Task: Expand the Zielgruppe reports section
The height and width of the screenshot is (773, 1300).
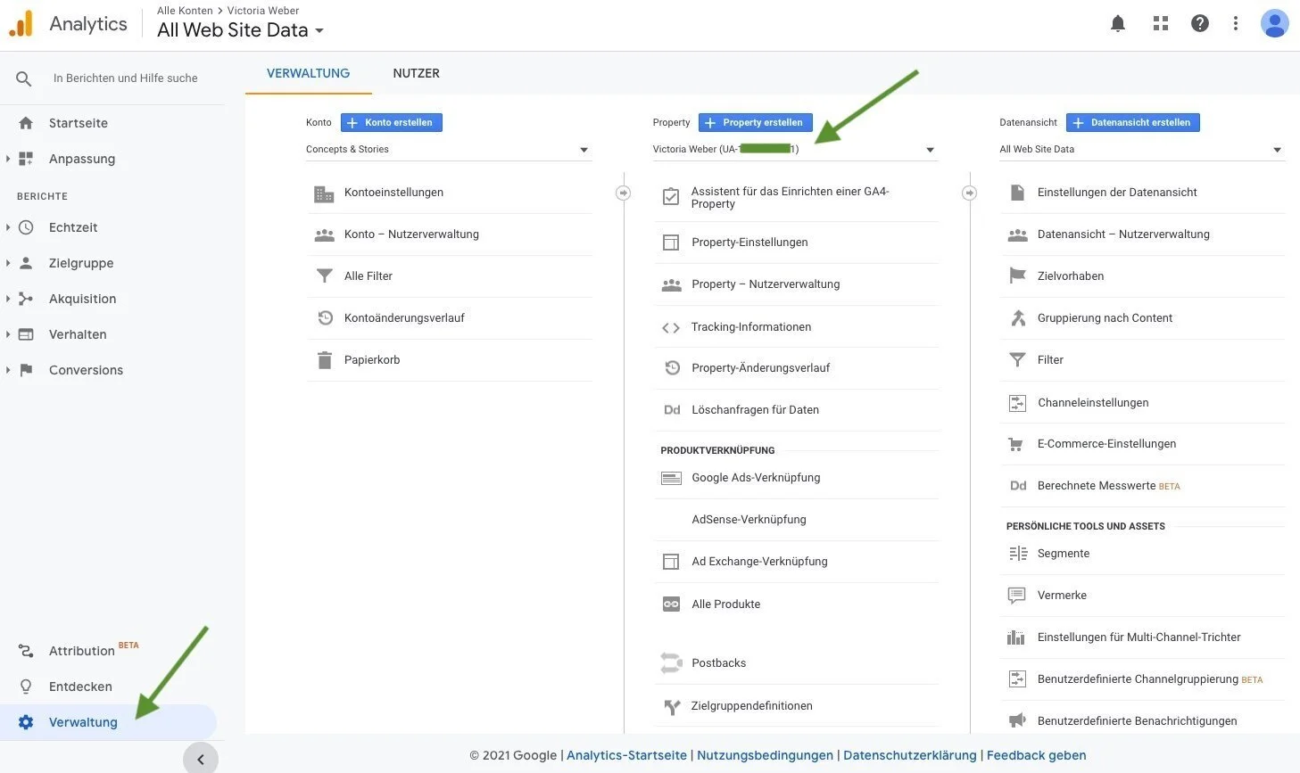Action: 8,263
